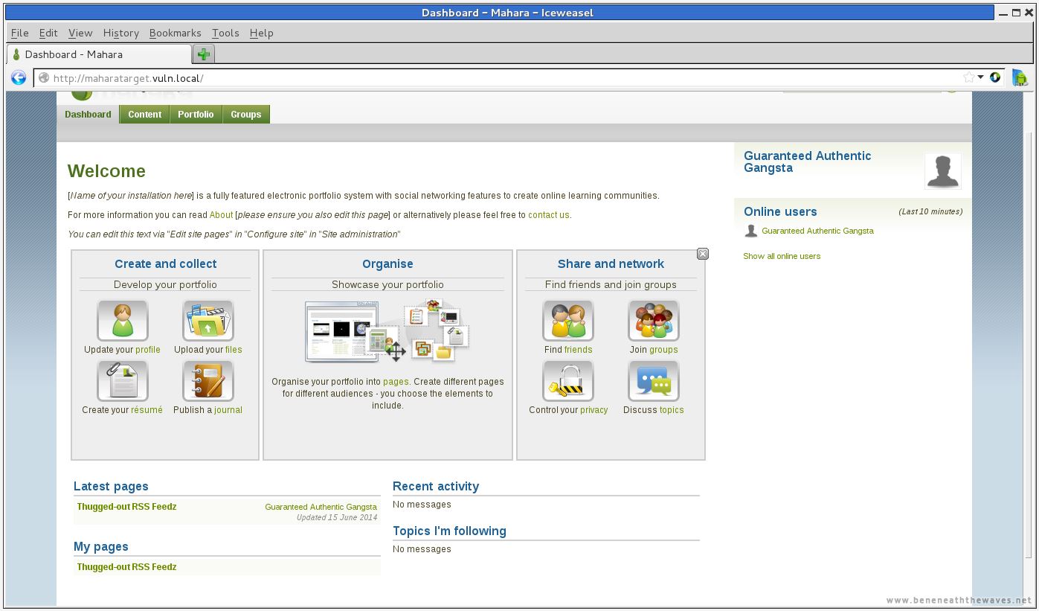Click the Topics I'm following heading
The image size is (1039, 611).
point(449,531)
